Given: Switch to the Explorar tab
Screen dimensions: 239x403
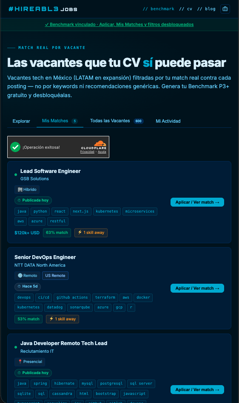Looking at the screenshot, I should tap(21, 121).
